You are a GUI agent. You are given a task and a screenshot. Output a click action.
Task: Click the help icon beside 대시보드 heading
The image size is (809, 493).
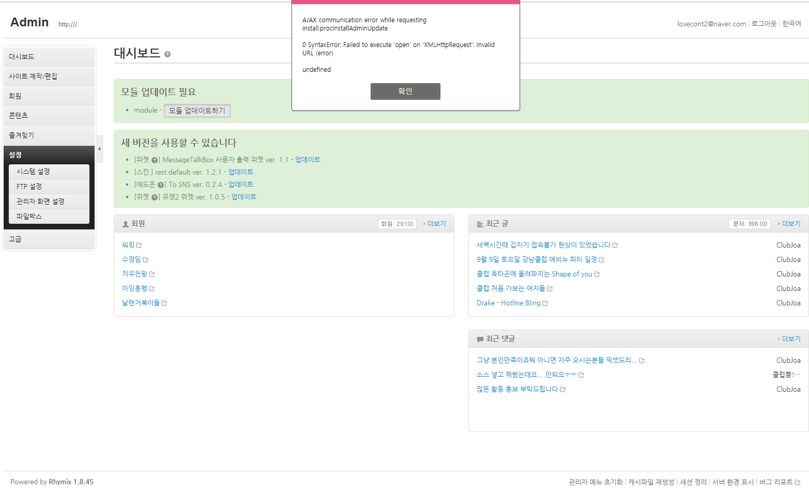tap(167, 54)
